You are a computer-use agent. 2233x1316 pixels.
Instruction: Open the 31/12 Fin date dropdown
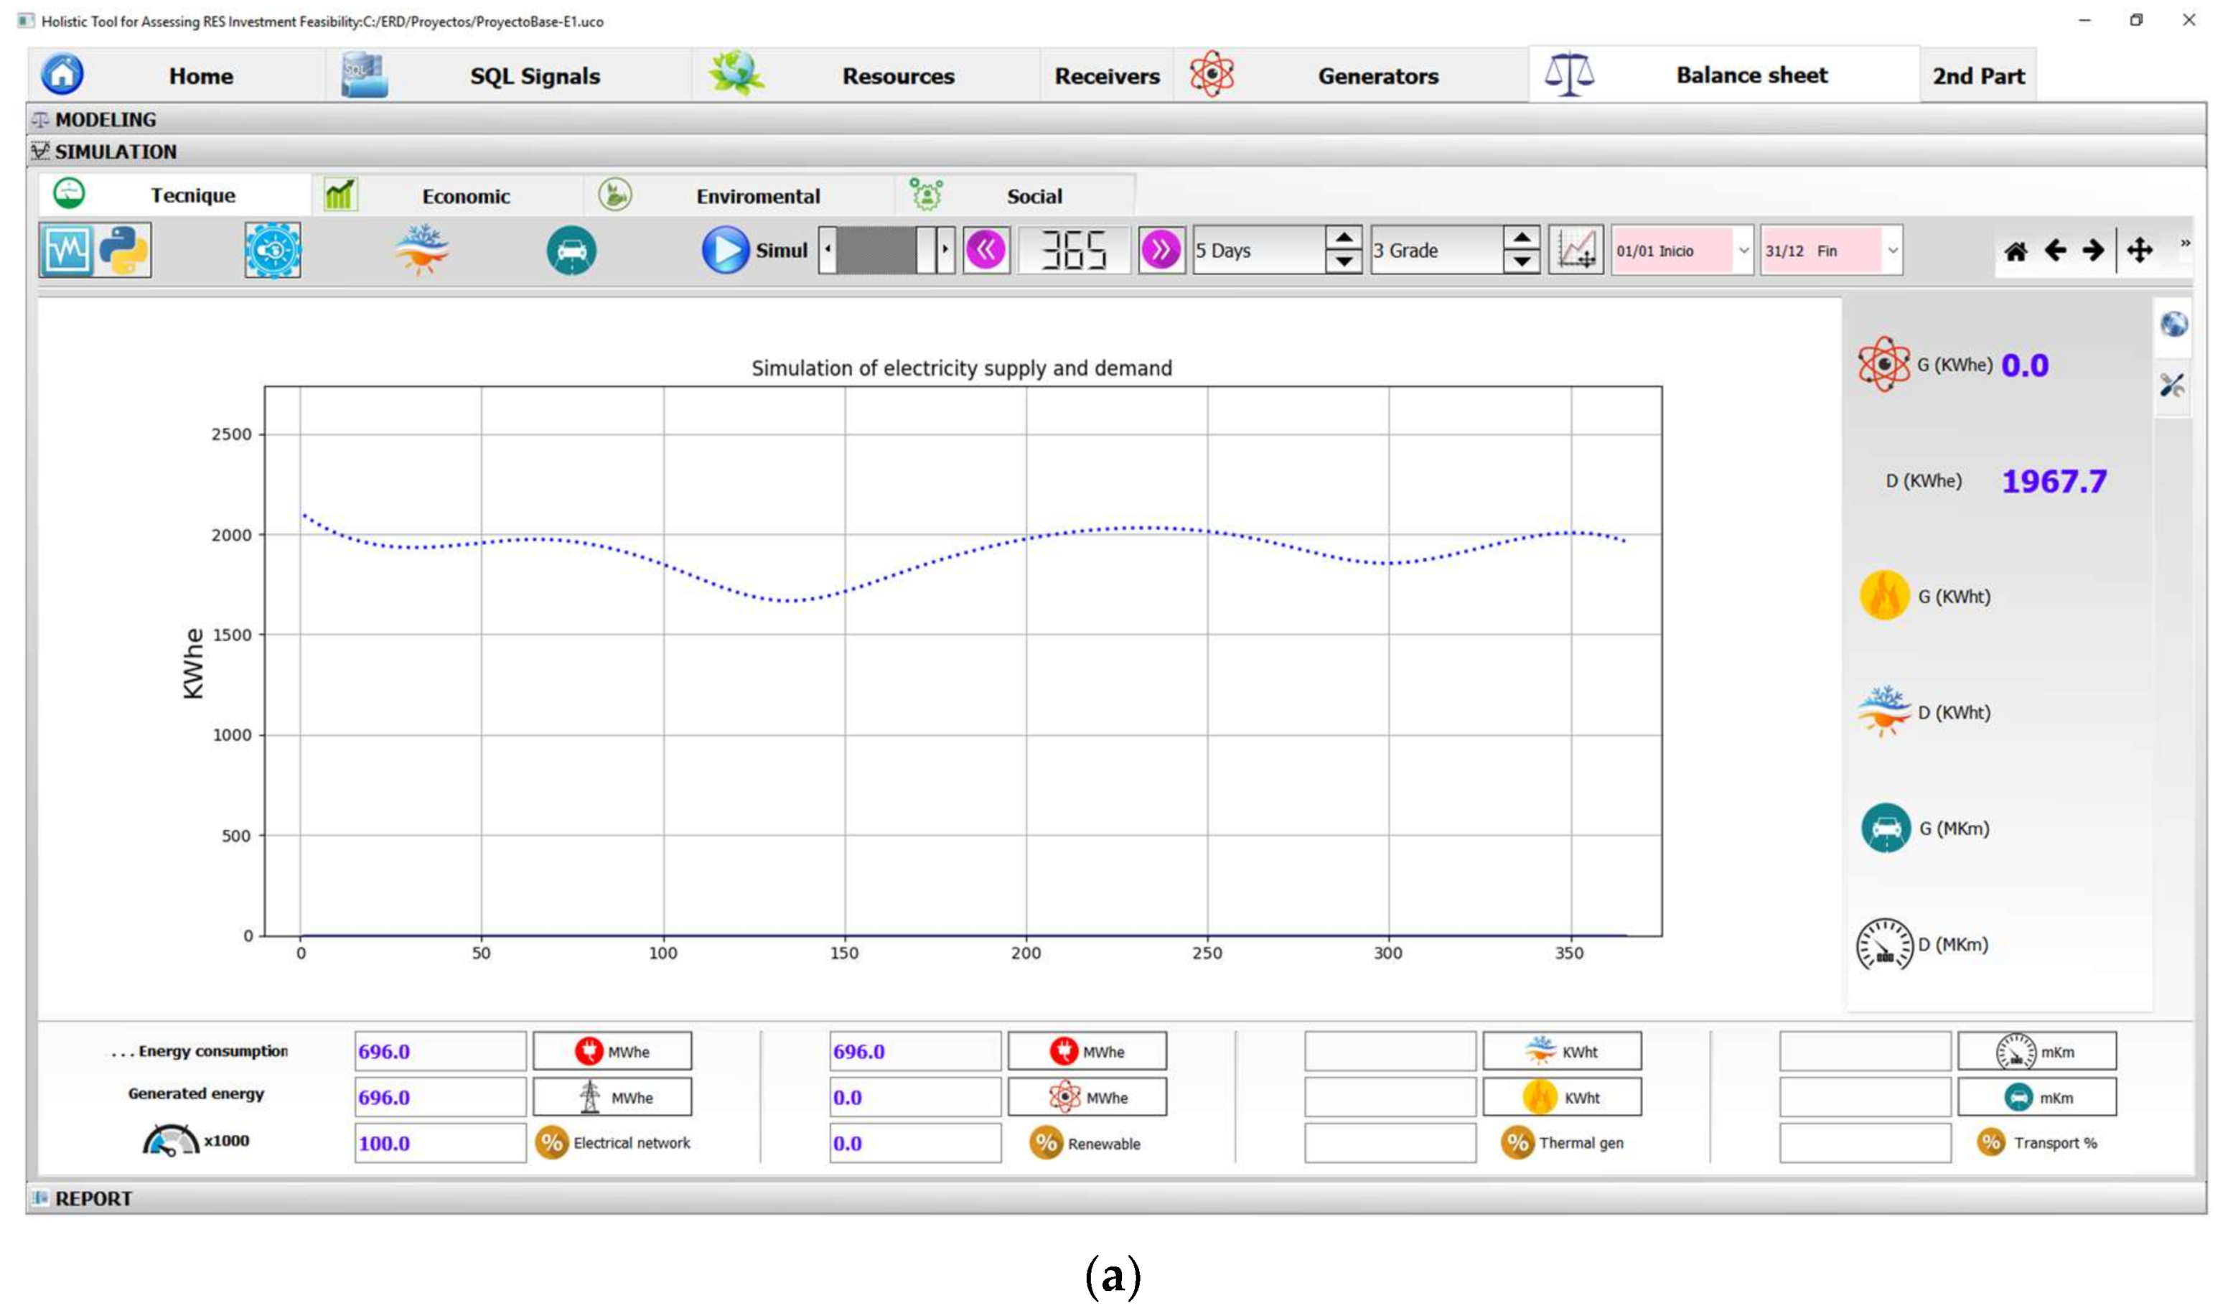1892,251
